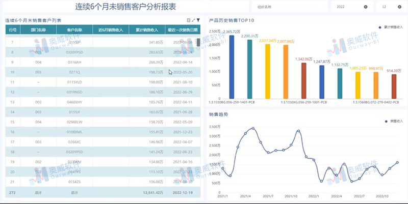Viewport: 408px width, 204px height.
Task: Open the table view icon above the customer list
Action: pos(189,20)
